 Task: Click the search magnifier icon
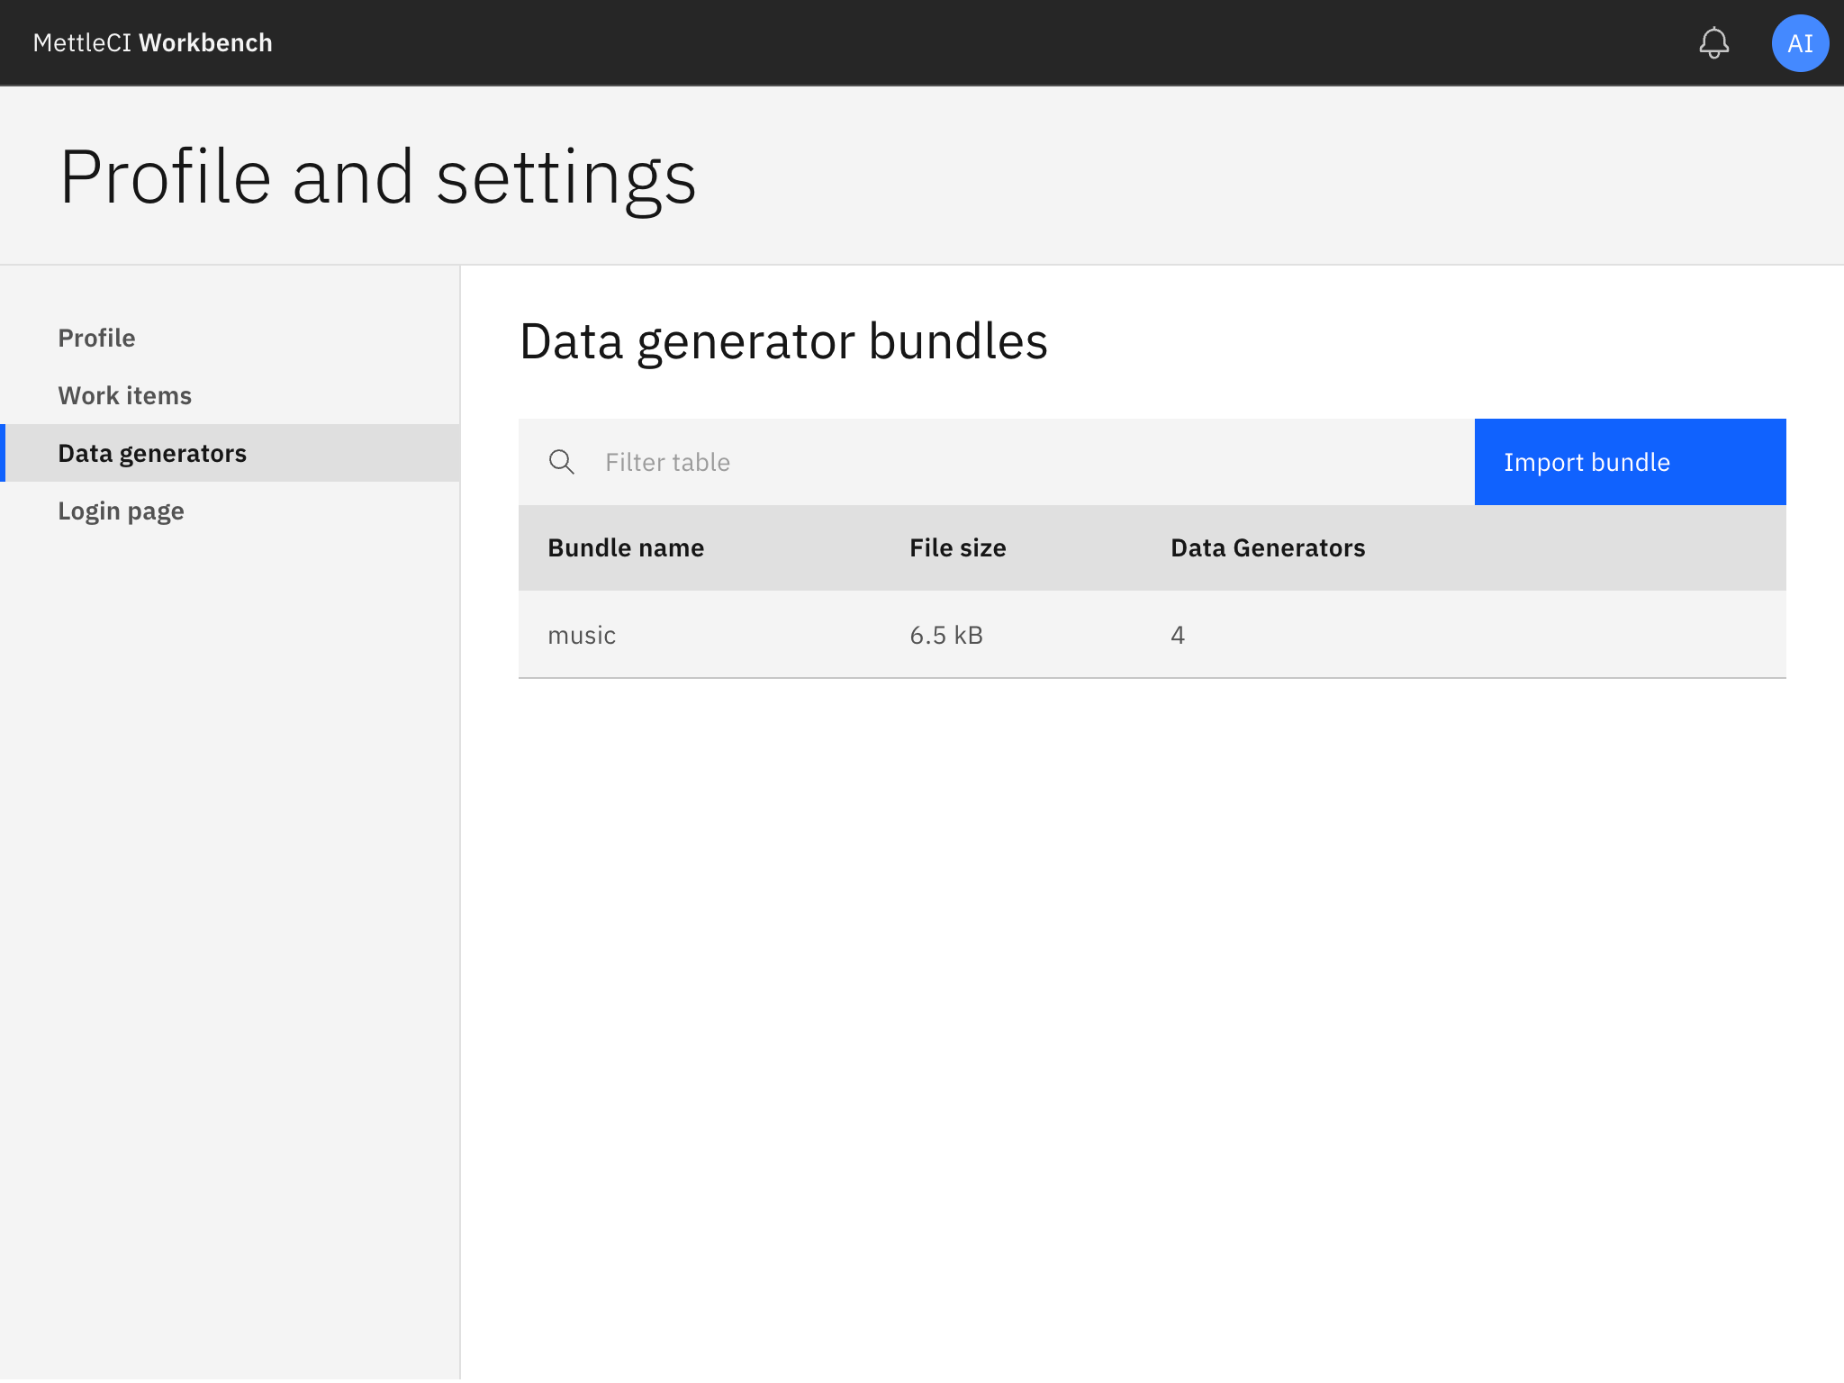(562, 462)
